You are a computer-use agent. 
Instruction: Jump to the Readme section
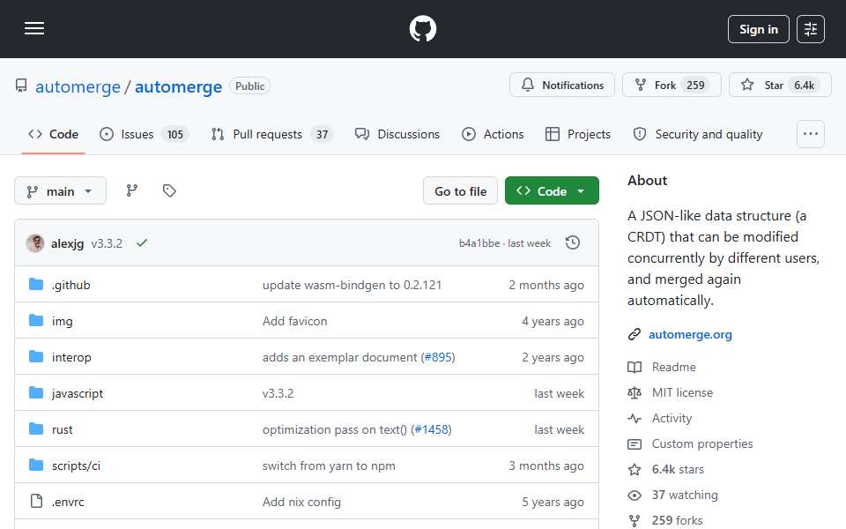(x=673, y=367)
